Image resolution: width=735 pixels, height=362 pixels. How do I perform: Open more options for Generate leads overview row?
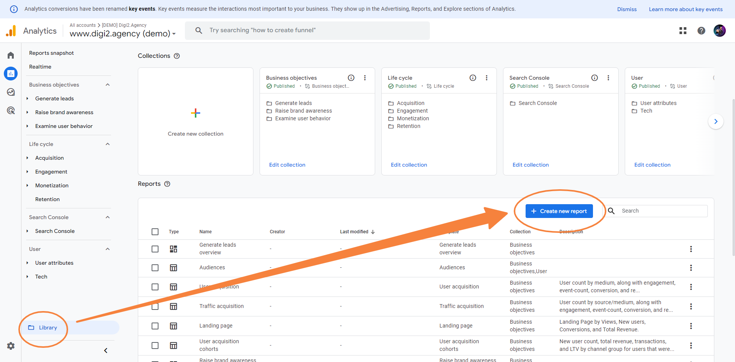pyautogui.click(x=691, y=249)
